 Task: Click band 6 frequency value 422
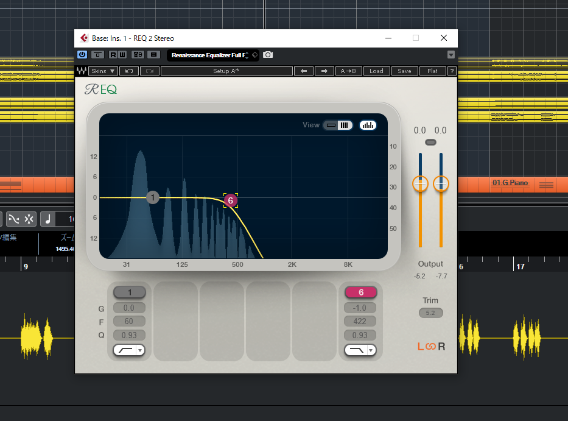[x=360, y=321]
